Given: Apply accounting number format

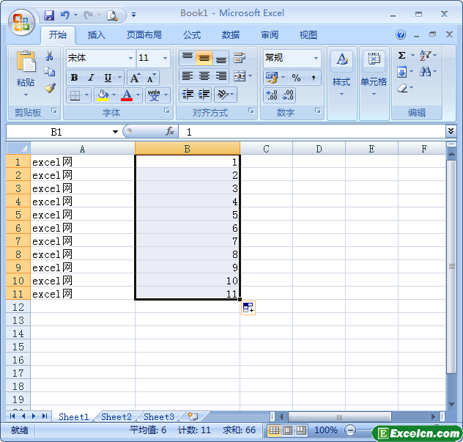Looking at the screenshot, I should pyautogui.click(x=272, y=78).
